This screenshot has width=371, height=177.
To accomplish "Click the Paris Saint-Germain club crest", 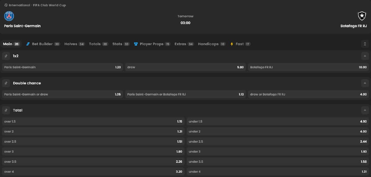I will [x=9, y=16].
